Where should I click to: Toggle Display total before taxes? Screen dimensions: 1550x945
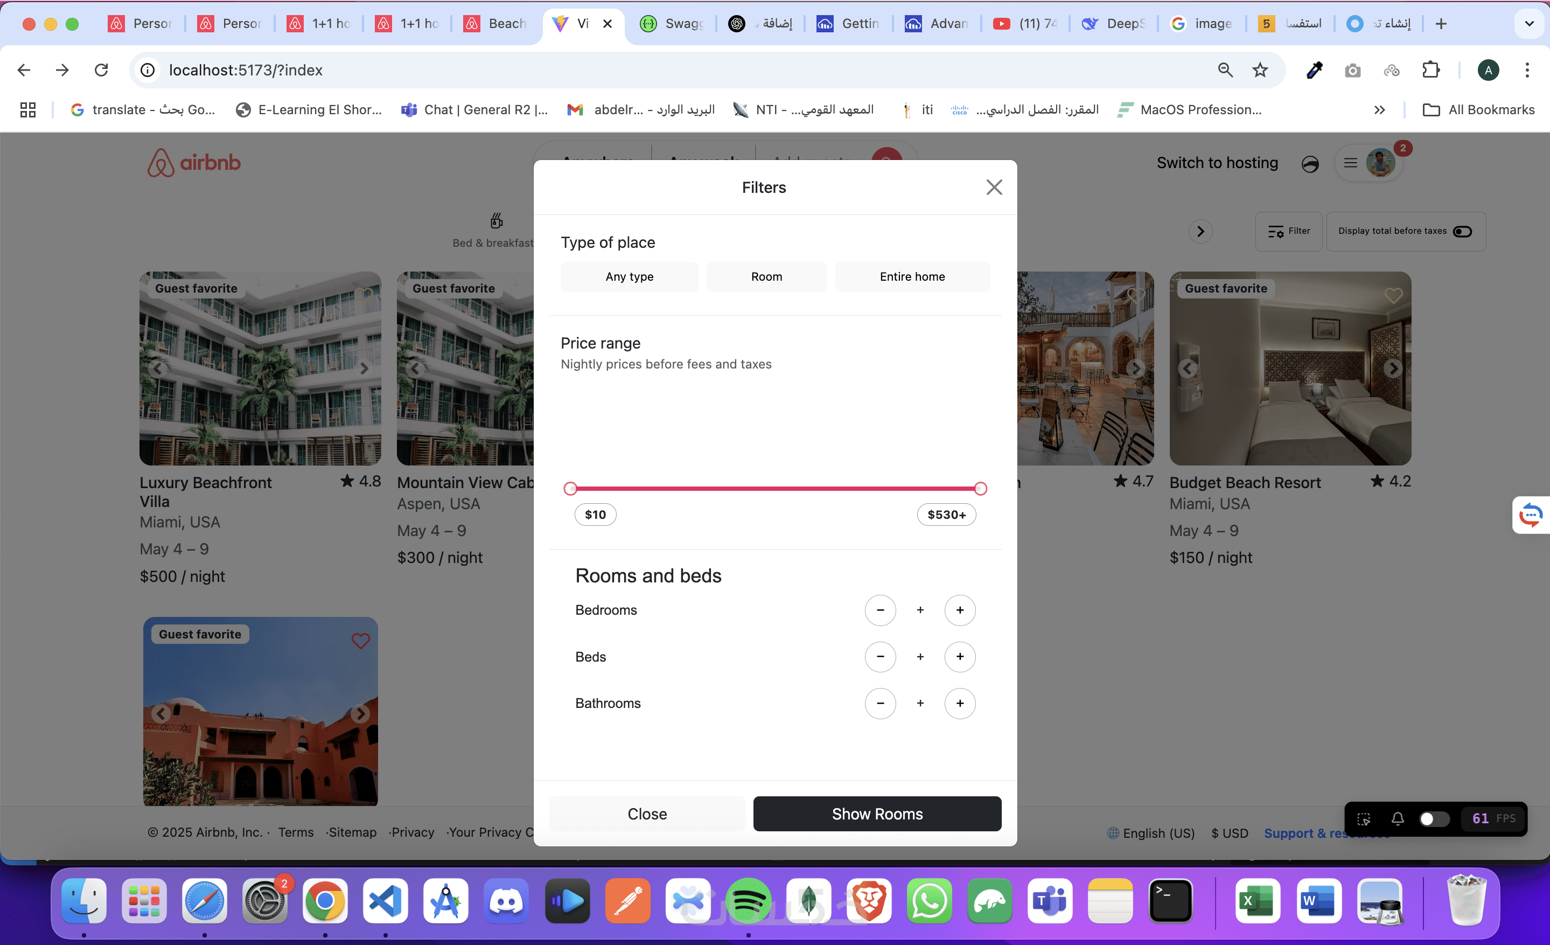pyautogui.click(x=1463, y=232)
